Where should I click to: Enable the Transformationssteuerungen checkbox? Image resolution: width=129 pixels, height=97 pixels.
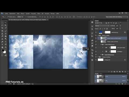click(26, 17)
